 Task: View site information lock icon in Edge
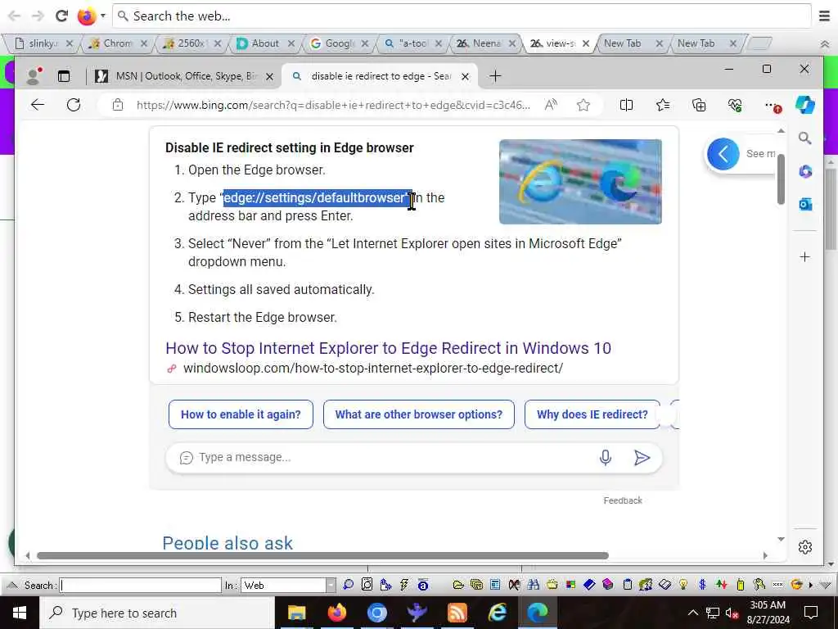click(x=118, y=105)
